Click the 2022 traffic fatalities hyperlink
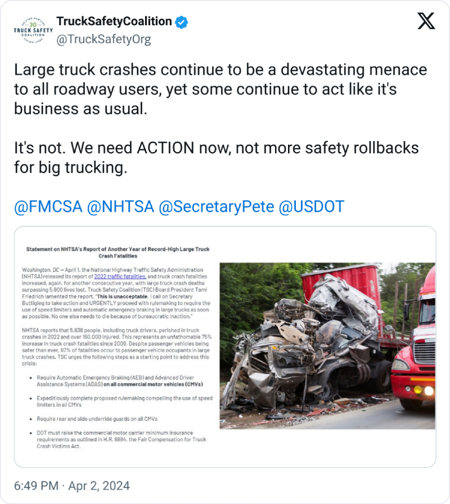Image resolution: width=450 pixels, height=504 pixels. click(x=120, y=276)
